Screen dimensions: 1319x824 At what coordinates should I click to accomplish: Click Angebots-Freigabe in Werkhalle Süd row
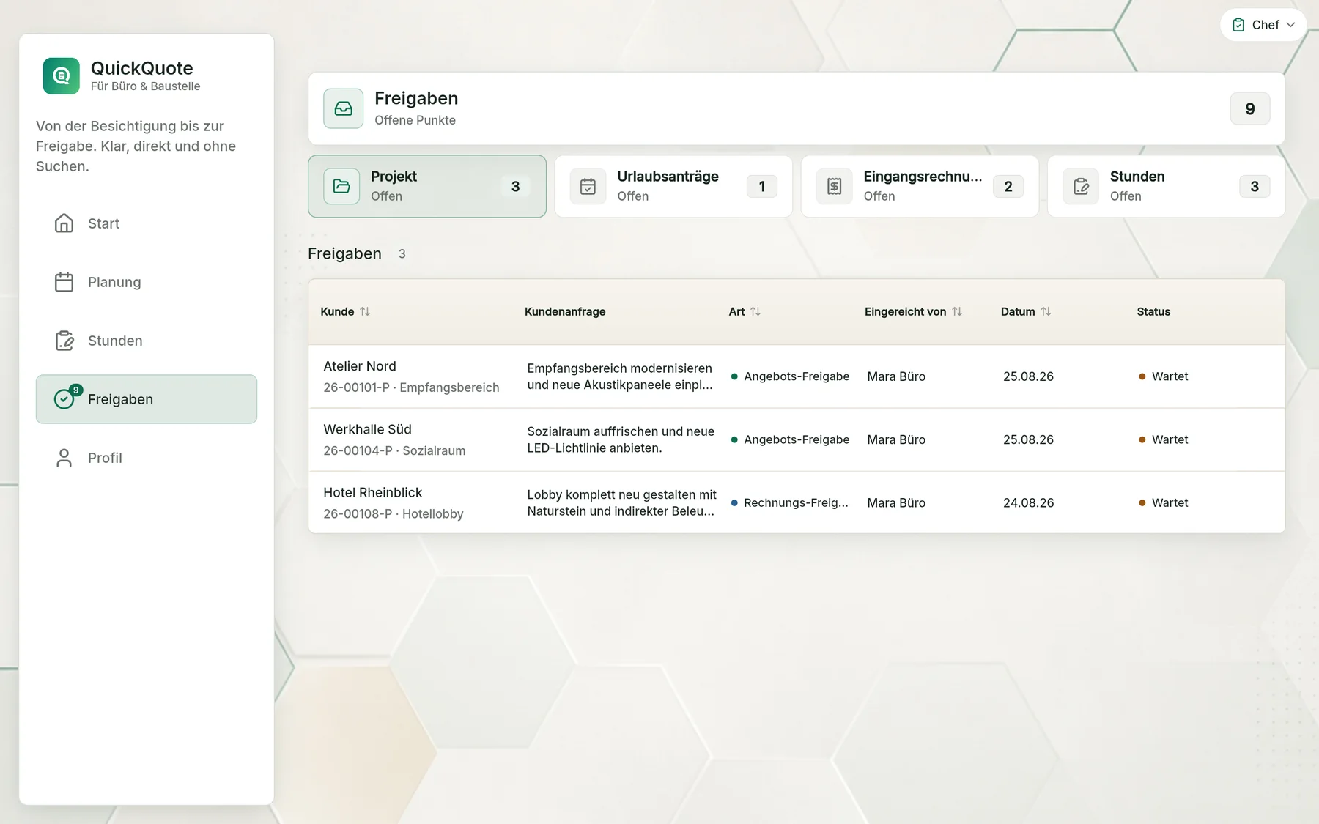(x=797, y=439)
